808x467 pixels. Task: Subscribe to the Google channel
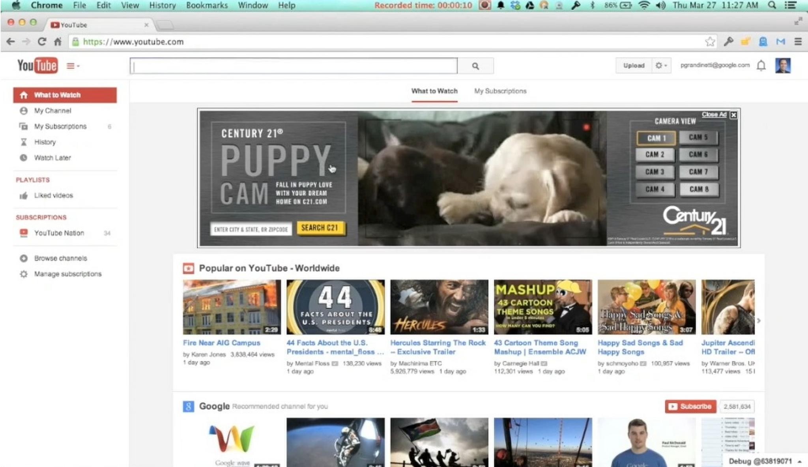point(690,406)
